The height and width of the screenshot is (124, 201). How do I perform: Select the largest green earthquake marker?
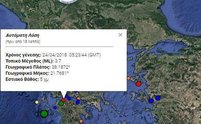click(44, 114)
